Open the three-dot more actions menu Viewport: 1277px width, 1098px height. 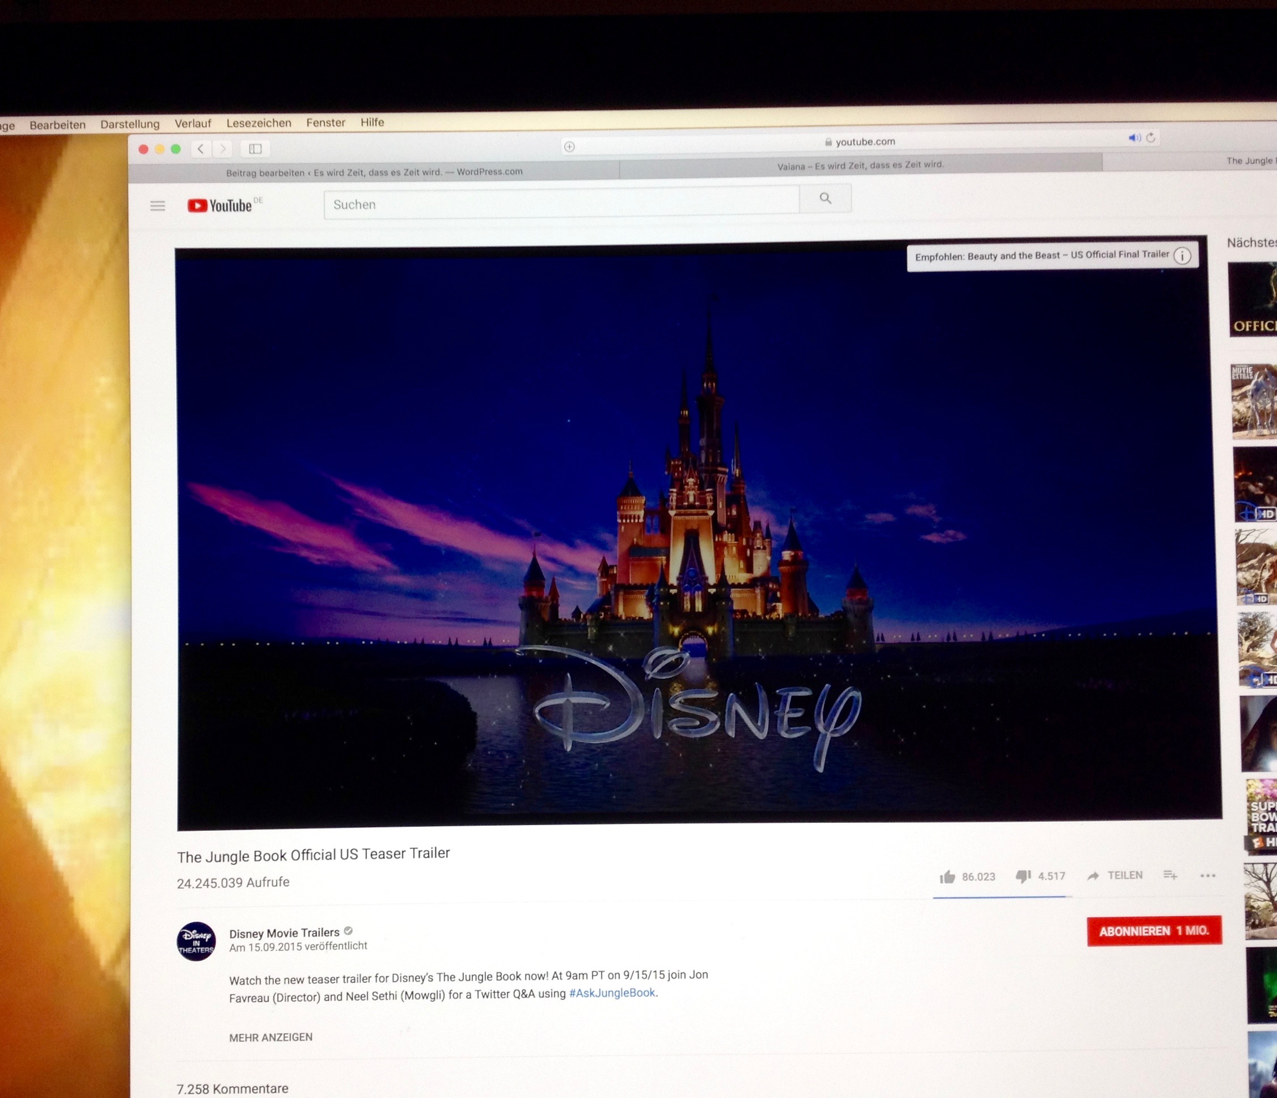1208,876
